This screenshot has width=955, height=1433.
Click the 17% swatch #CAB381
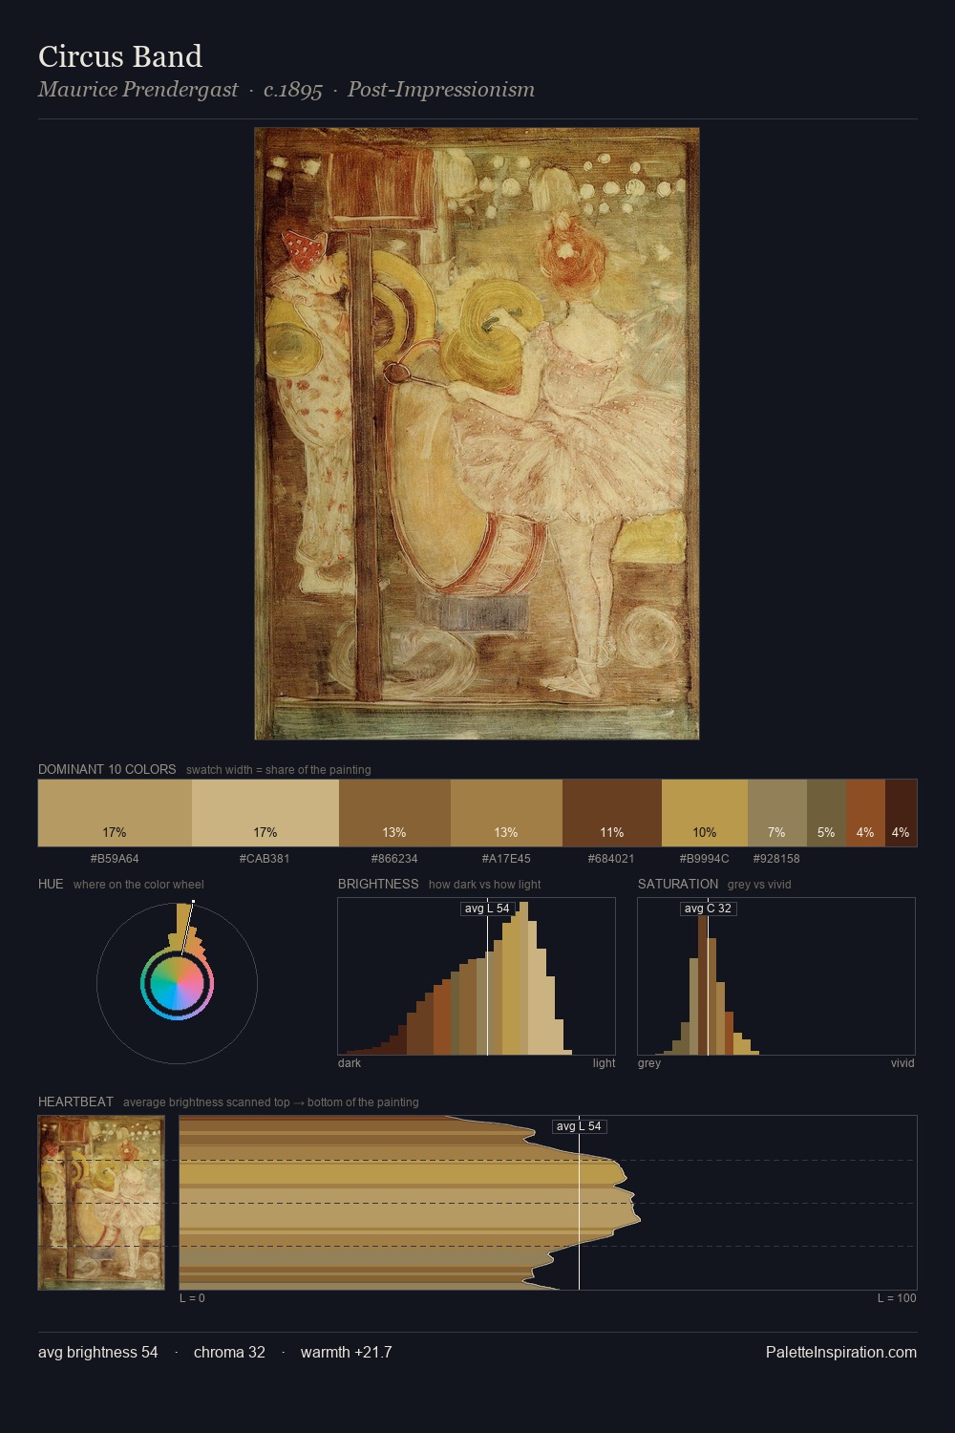[x=265, y=813]
